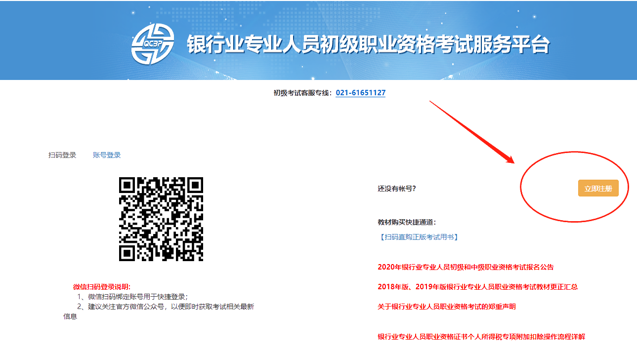Open 2020年 exam registration announcement link

click(x=466, y=267)
